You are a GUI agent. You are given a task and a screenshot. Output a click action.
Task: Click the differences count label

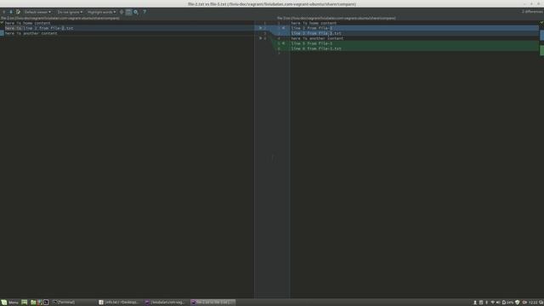[x=532, y=12]
